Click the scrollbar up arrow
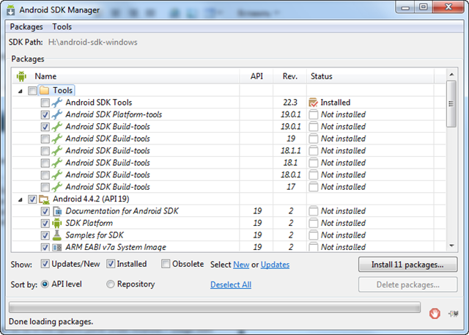 pos(451,74)
